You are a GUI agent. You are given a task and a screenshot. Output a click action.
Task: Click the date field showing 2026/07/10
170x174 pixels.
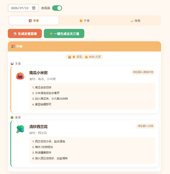23,8
